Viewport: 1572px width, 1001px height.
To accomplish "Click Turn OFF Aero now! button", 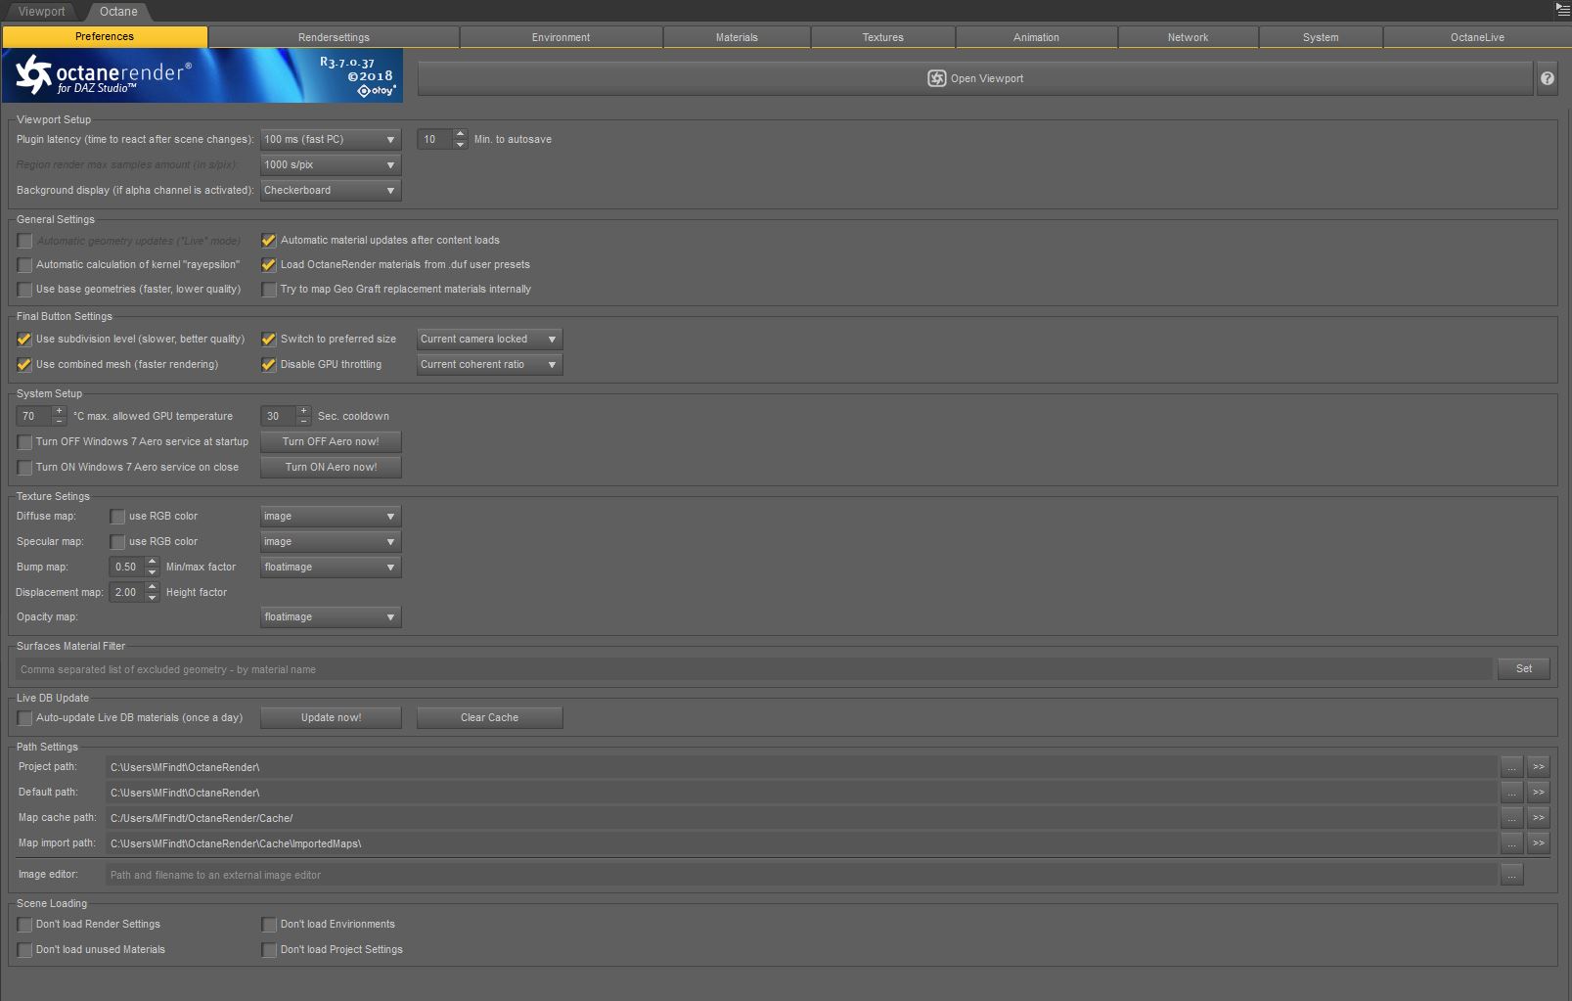I will [331, 442].
